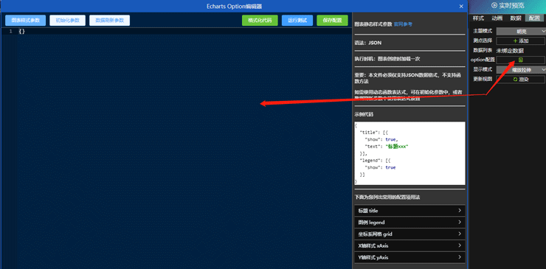The width and height of the screenshot is (546, 269).
Task: Click inside the 示例代码 sample code box
Action: coord(409,153)
